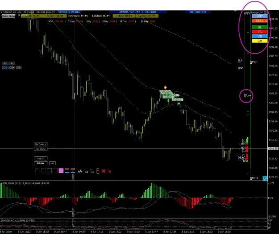This screenshot has height=234, width=279.
Task: Toggle the highlighted CS button
Action: click(x=5, y=67)
